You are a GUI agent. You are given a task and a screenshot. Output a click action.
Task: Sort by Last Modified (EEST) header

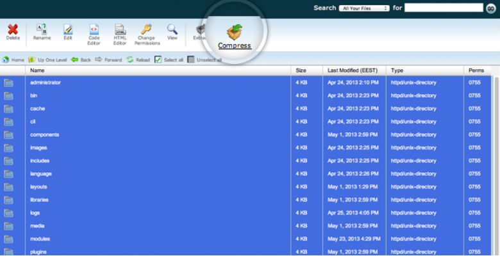point(353,70)
